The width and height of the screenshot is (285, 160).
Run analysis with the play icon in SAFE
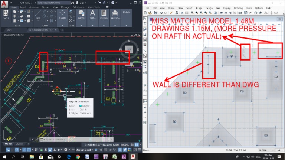pos(182,13)
